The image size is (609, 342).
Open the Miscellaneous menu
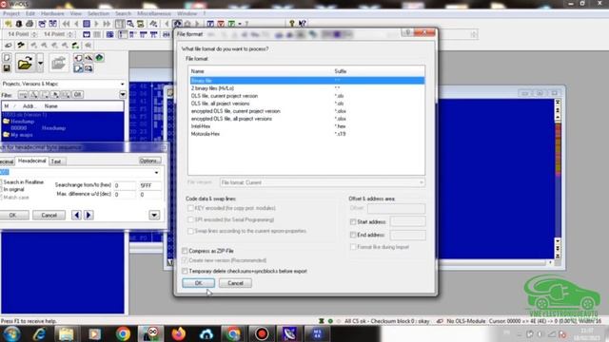click(x=154, y=13)
